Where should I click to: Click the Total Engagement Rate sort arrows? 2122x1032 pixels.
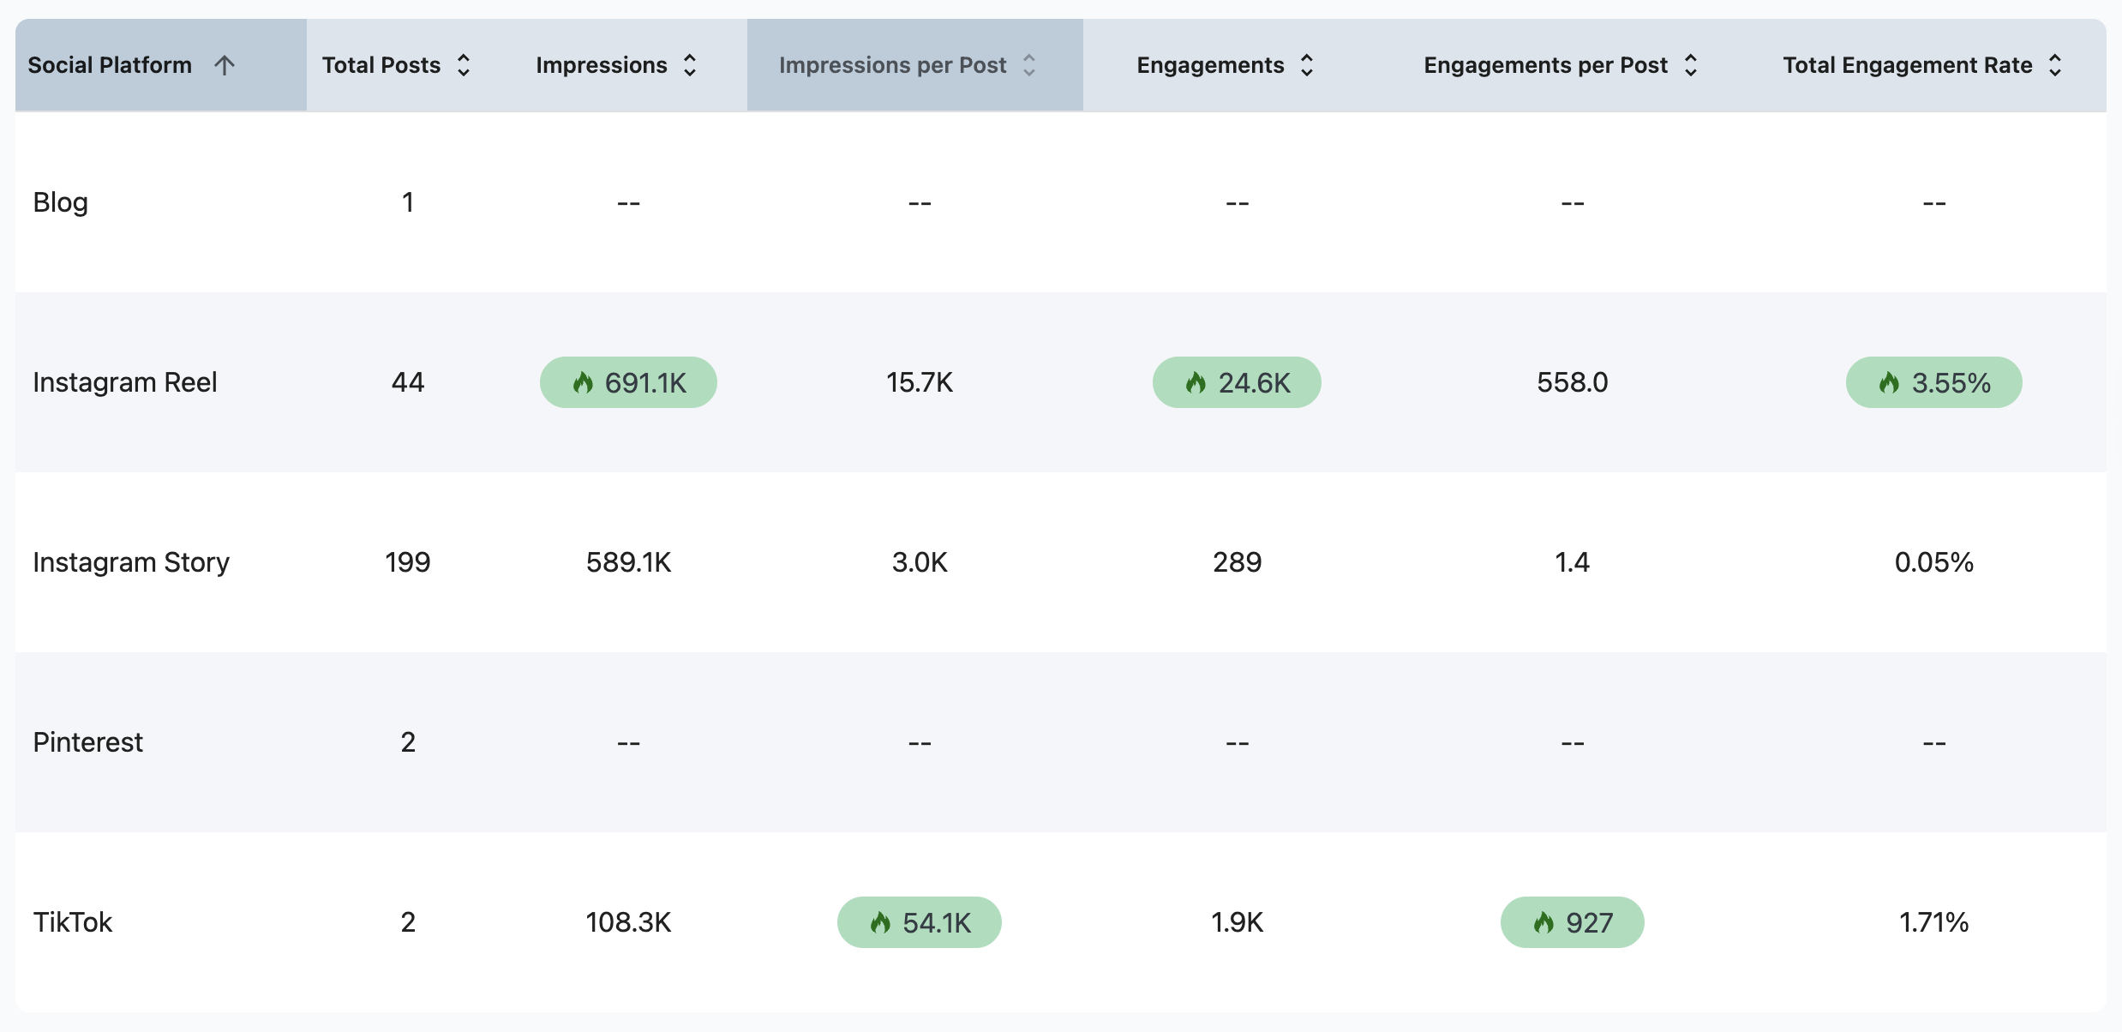2055,65
